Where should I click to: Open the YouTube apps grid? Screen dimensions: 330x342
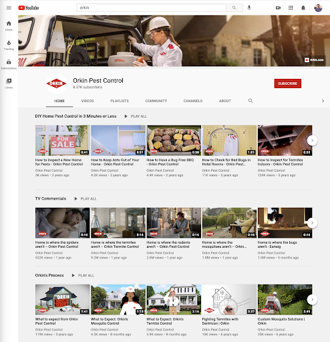291,8
